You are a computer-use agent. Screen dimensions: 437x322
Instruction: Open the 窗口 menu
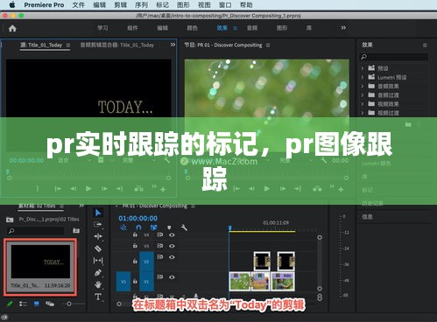point(225,5)
